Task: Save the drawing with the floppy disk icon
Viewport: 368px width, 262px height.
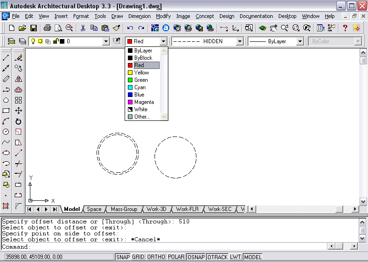Action: [x=33, y=28]
